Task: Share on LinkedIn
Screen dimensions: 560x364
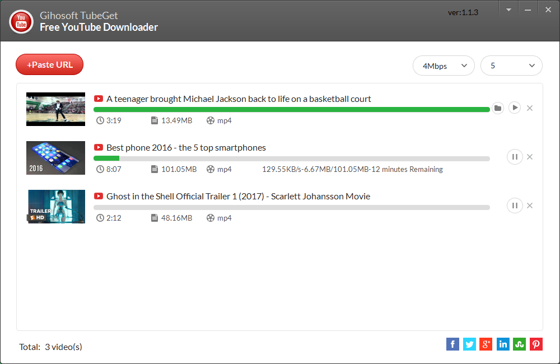Action: point(503,344)
